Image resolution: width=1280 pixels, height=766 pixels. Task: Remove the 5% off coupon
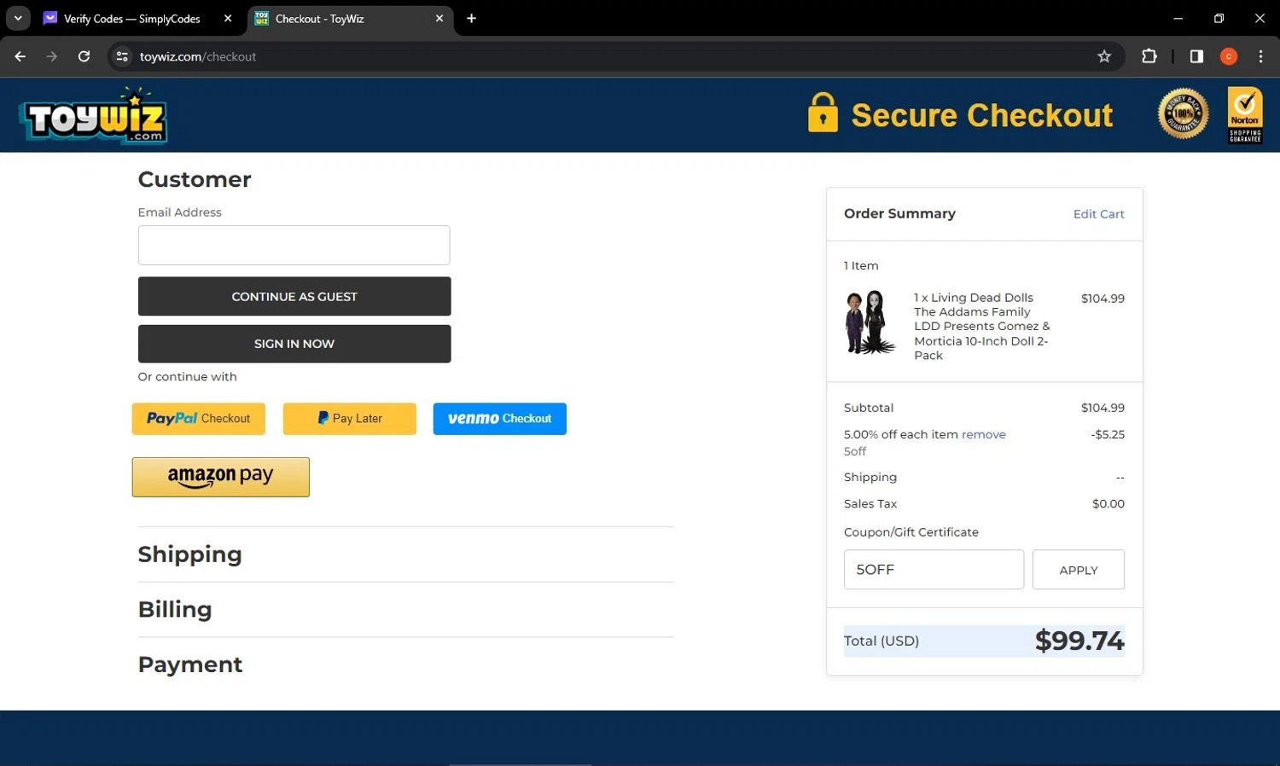point(983,434)
